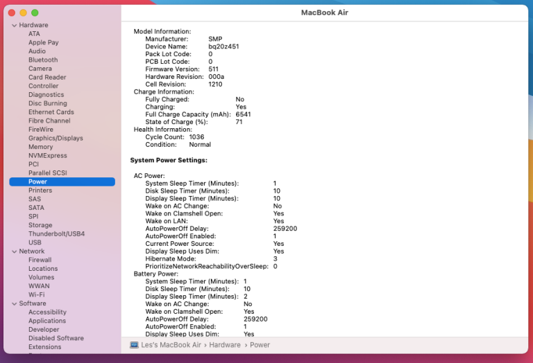Select Bluetooth in the sidebar

(43, 60)
